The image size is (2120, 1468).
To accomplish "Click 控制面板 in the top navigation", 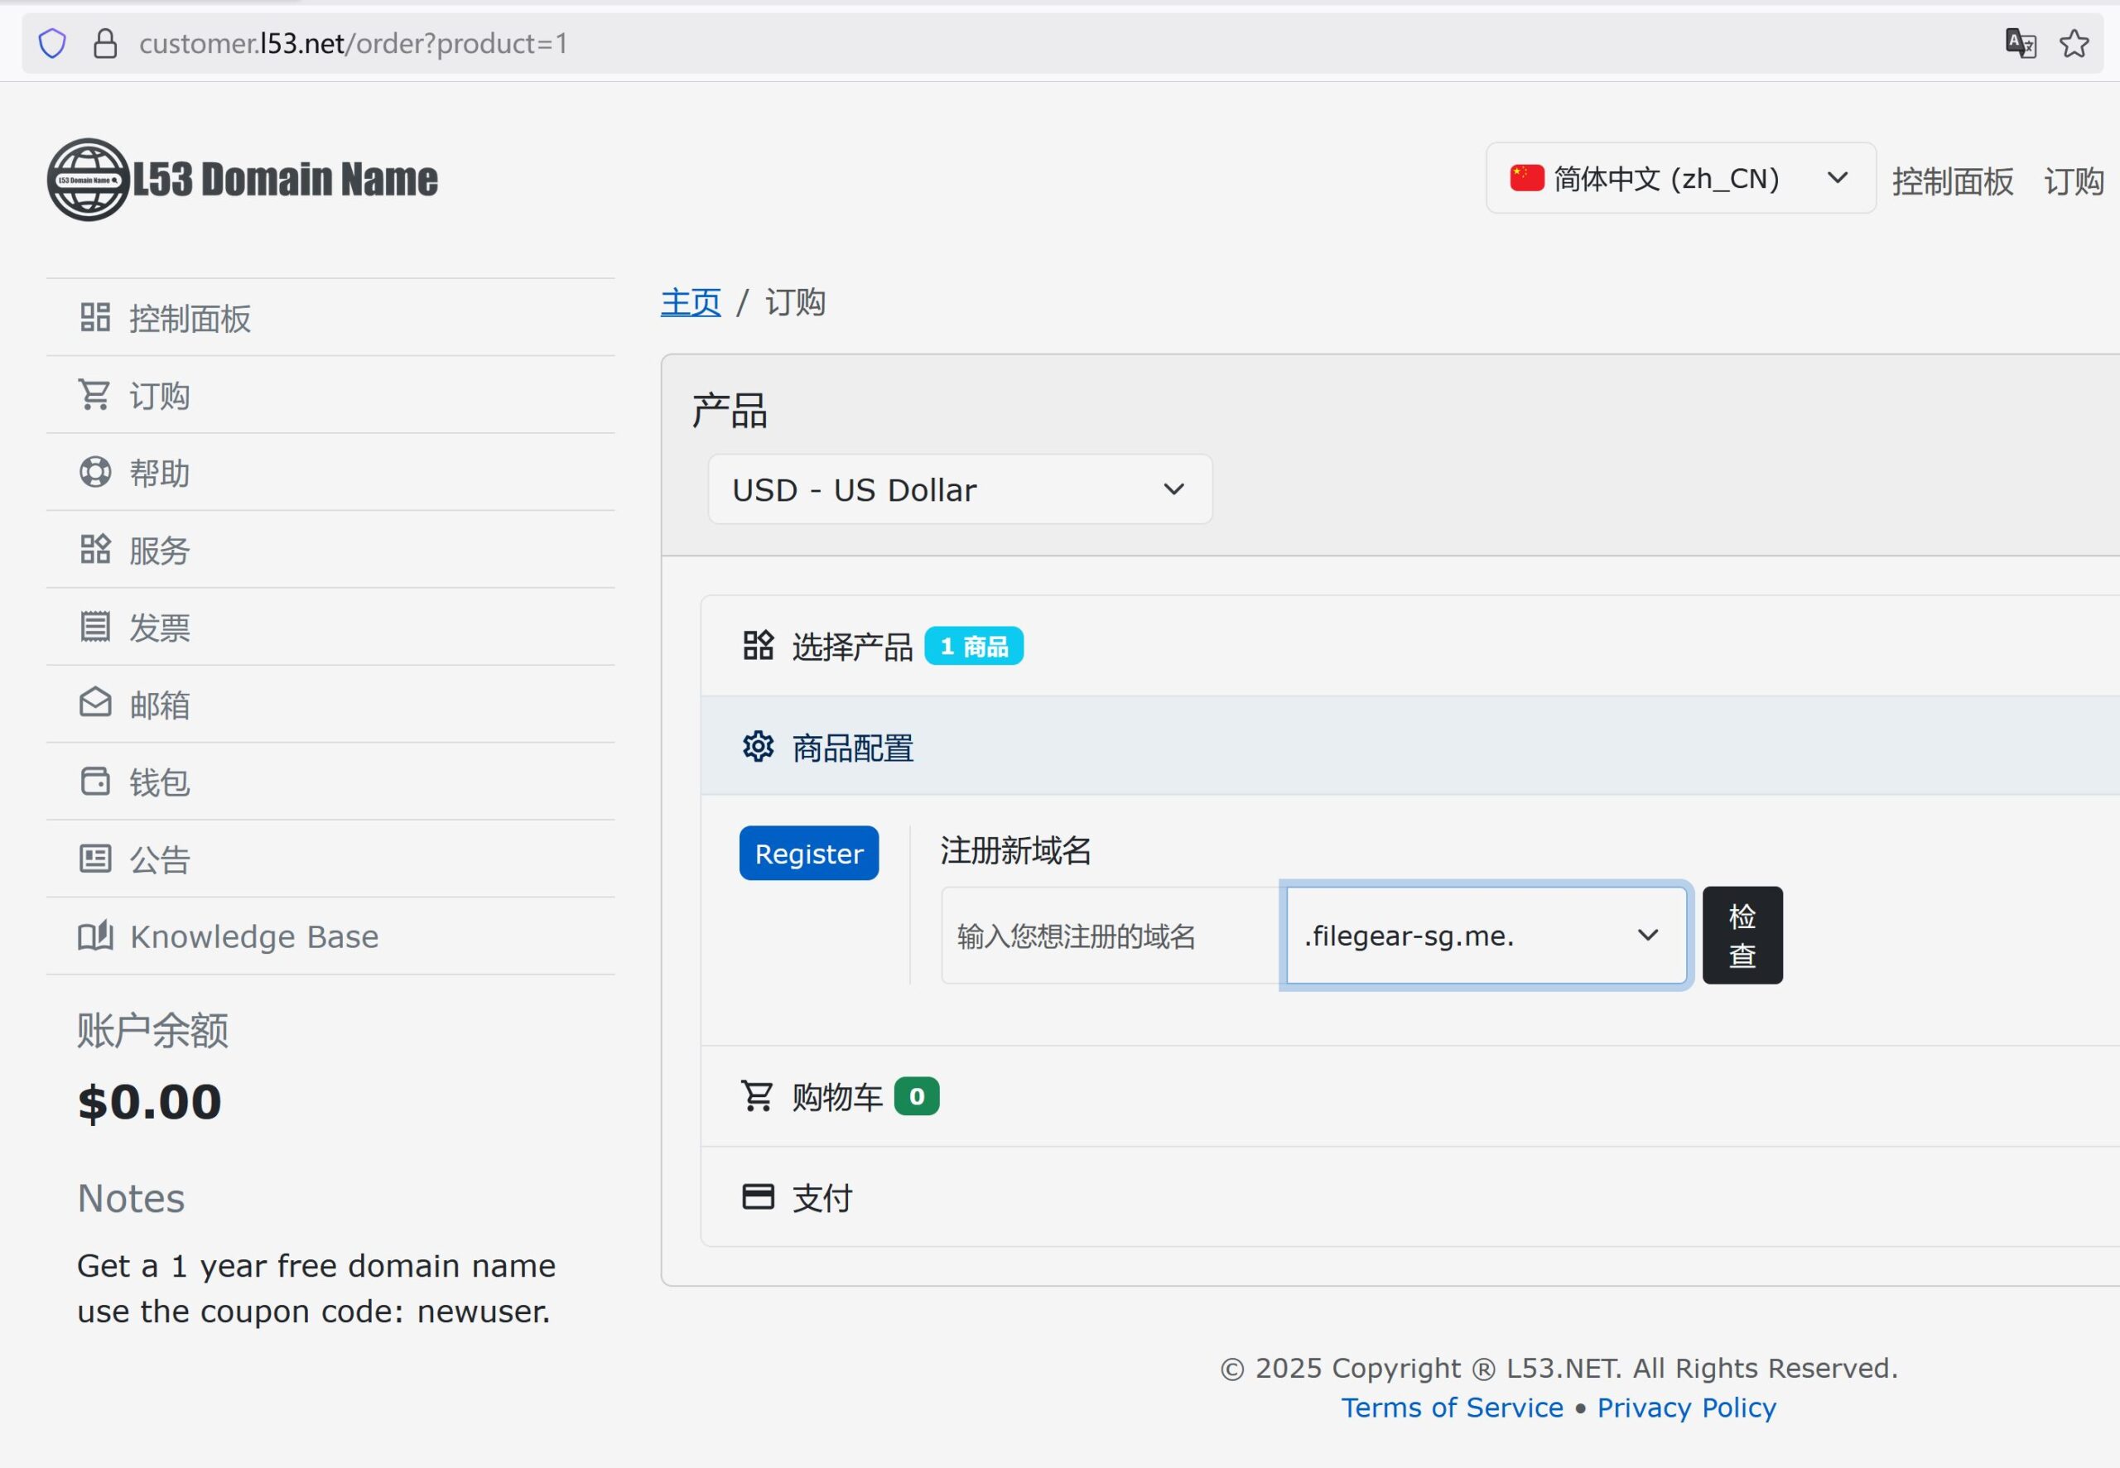I will [x=1952, y=181].
